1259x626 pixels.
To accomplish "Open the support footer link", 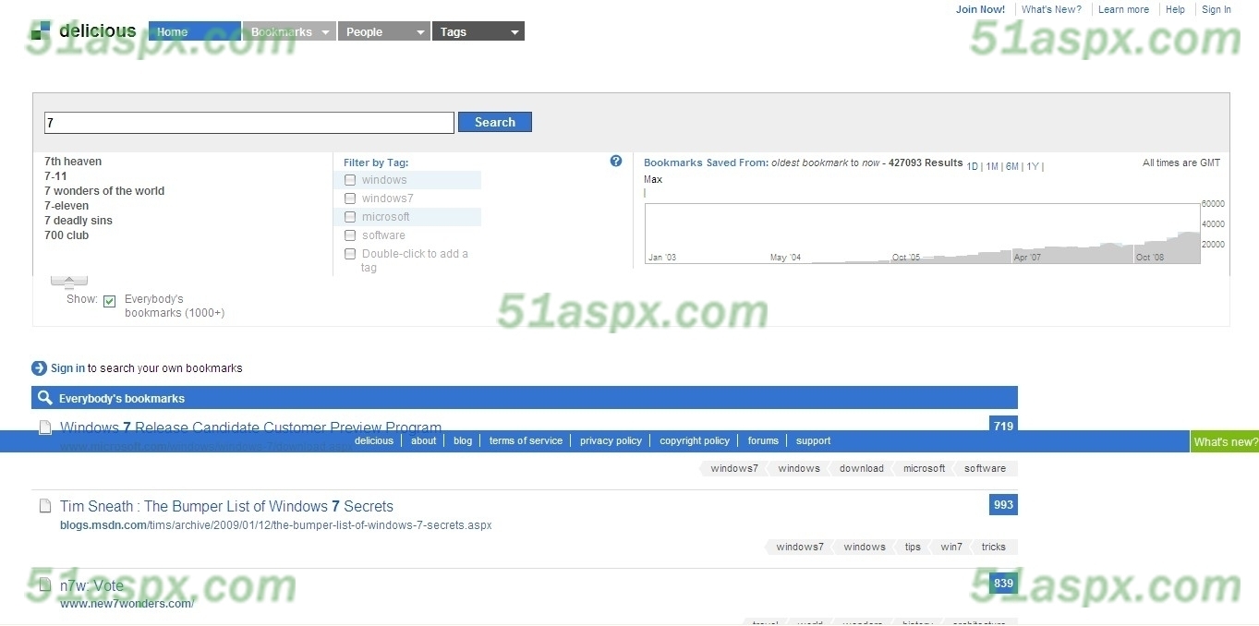I will coord(813,440).
